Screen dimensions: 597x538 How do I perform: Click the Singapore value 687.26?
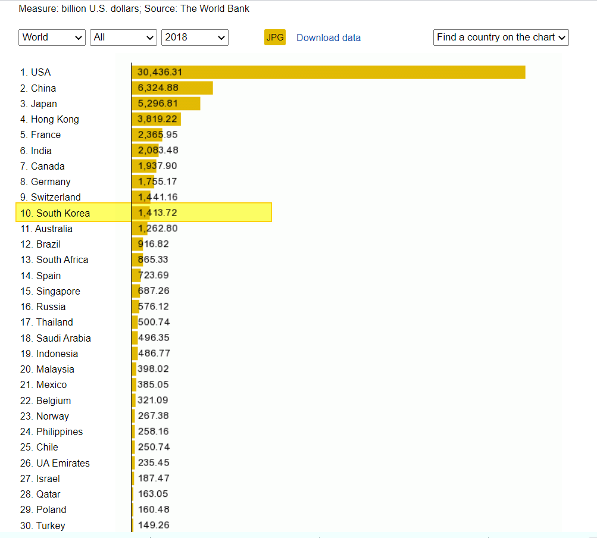pyautogui.click(x=154, y=291)
